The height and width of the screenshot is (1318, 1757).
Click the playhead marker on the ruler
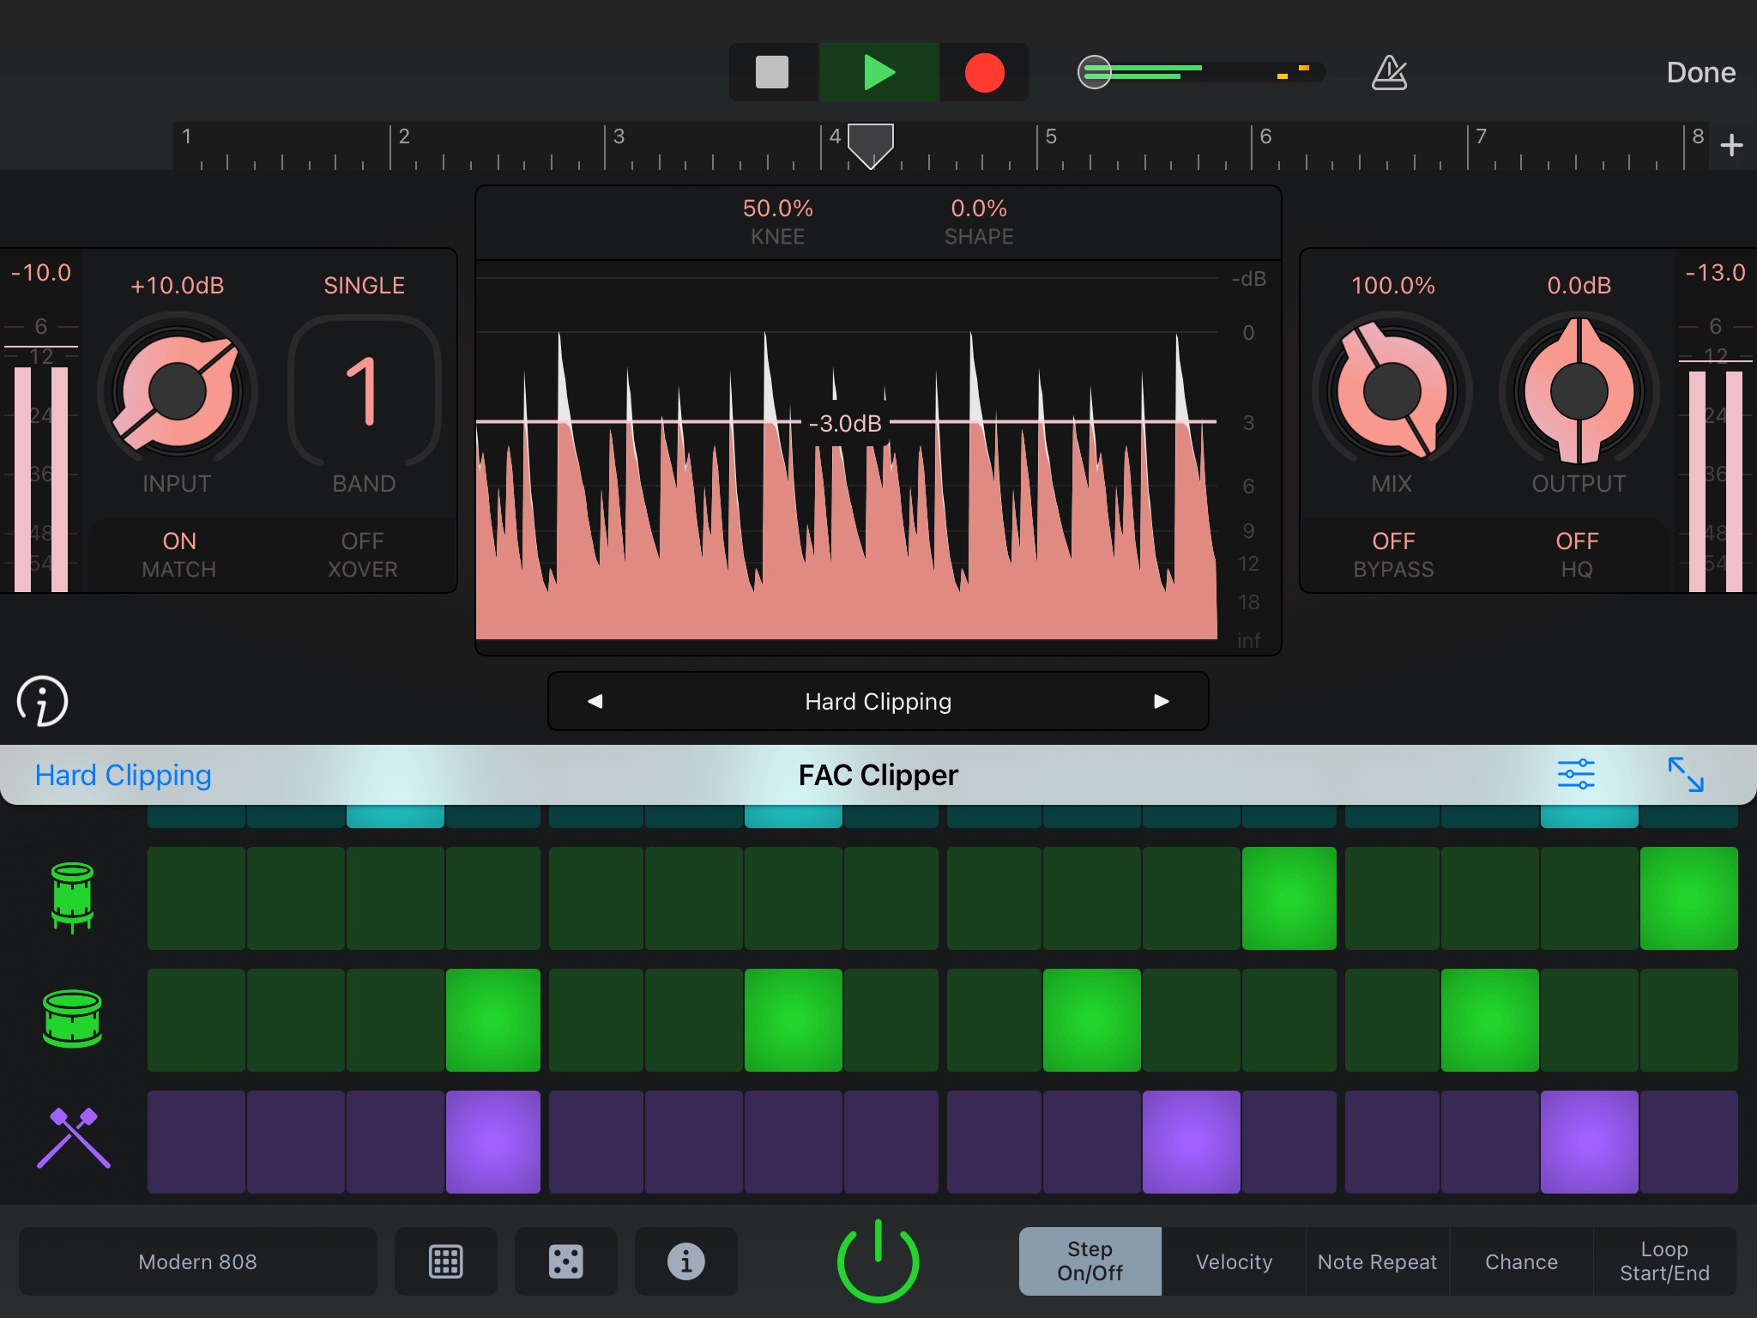(871, 145)
